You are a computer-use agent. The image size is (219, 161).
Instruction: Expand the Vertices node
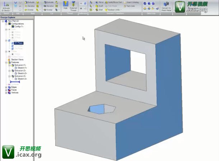coord(6,93)
